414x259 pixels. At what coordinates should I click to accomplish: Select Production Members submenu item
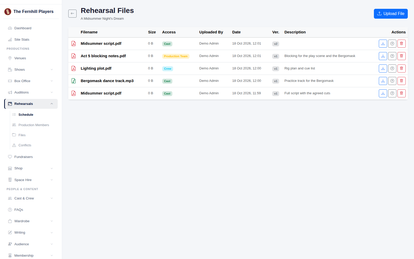click(x=34, y=125)
